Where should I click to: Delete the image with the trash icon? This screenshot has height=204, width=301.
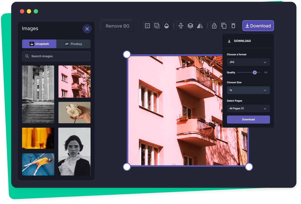(233, 25)
